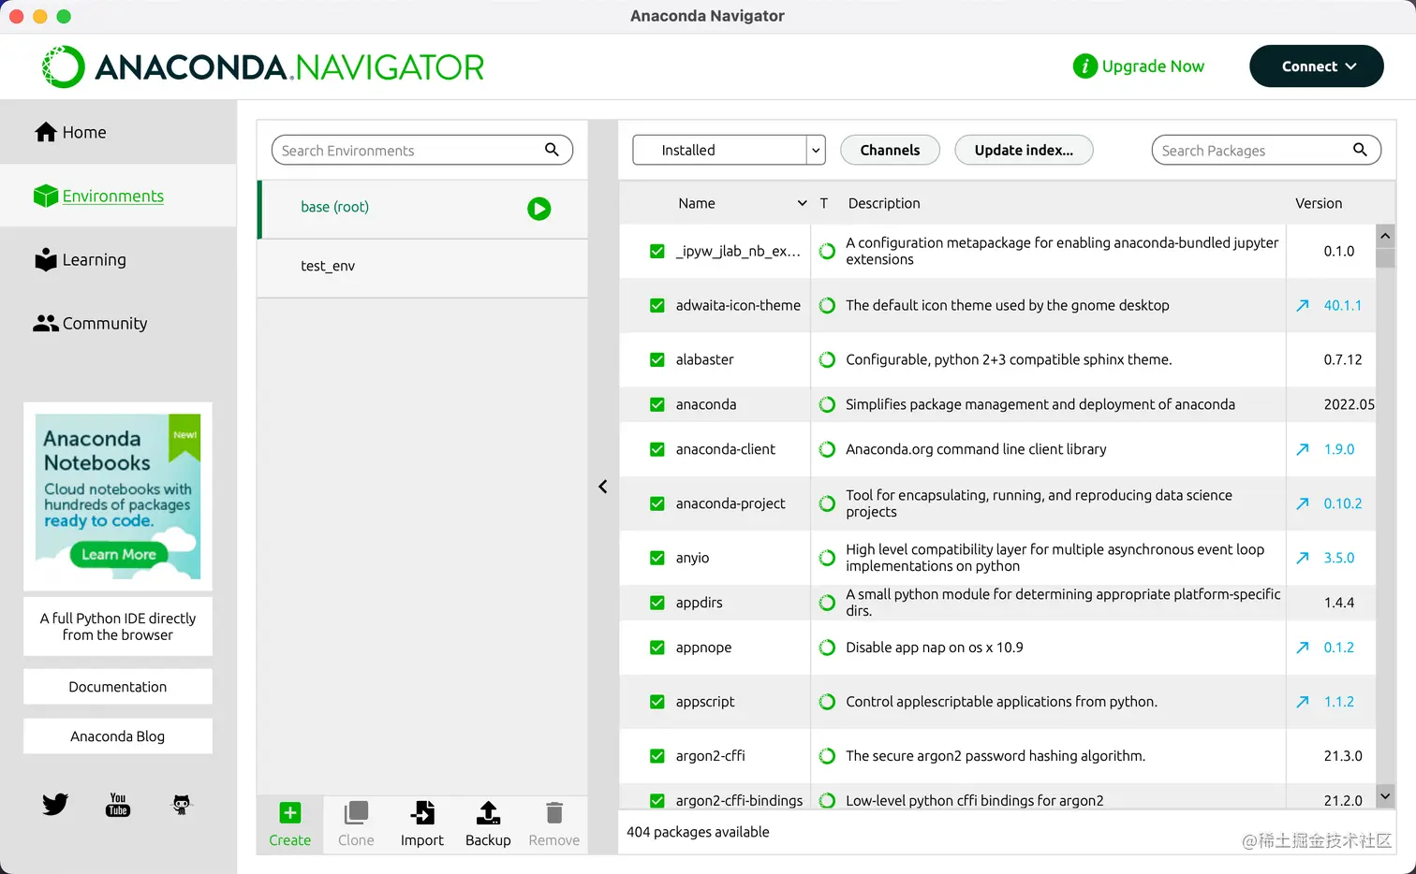Click the version 2022.05 of anaconda
Image resolution: width=1416 pixels, height=874 pixels.
click(1349, 405)
